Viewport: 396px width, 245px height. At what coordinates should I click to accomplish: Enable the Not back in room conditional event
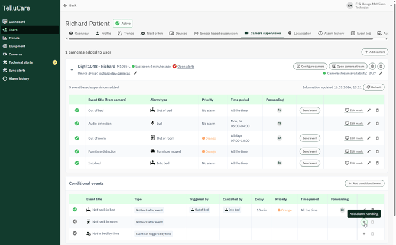coord(75,221)
